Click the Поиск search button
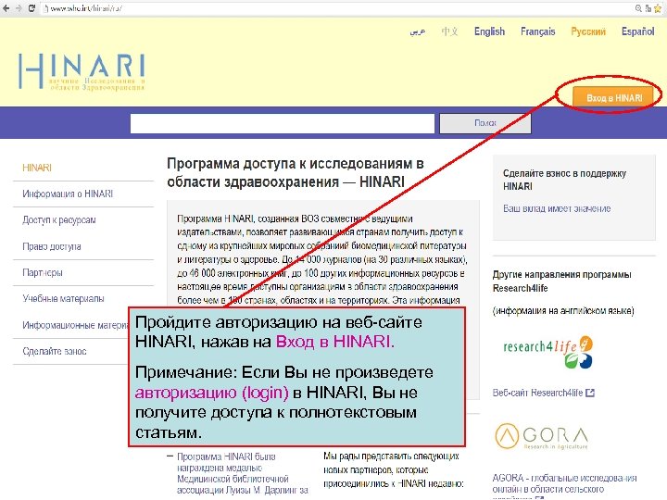The height and width of the screenshot is (500, 667). pos(485,123)
